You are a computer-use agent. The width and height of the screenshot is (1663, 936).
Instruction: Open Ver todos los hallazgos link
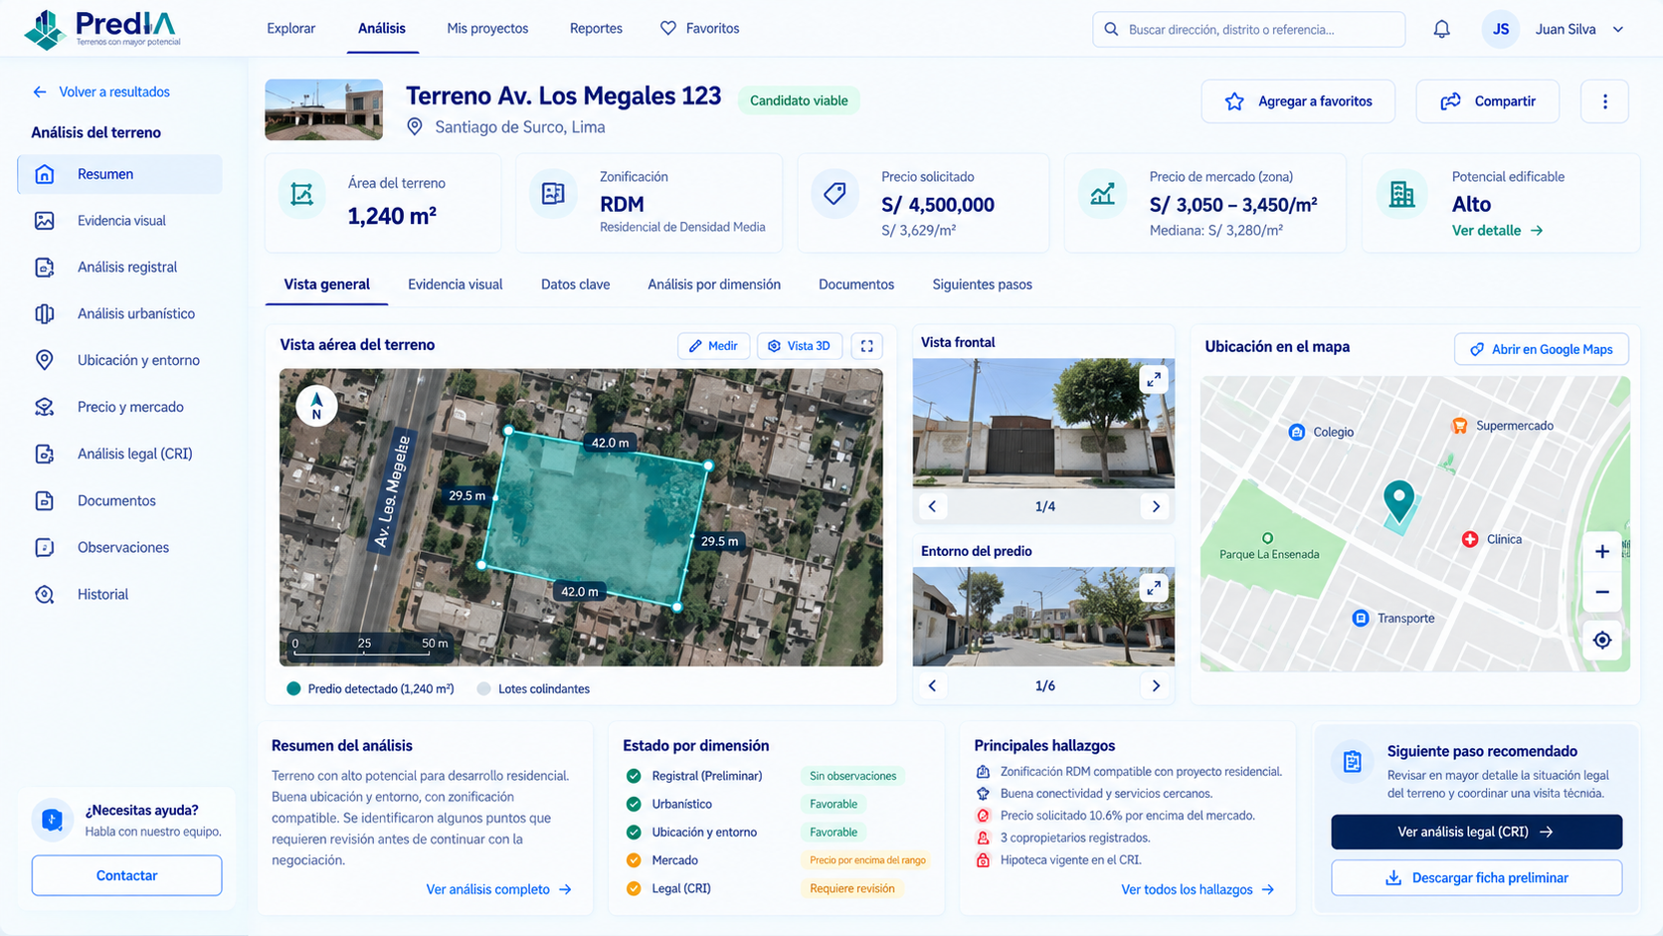[x=1198, y=889]
